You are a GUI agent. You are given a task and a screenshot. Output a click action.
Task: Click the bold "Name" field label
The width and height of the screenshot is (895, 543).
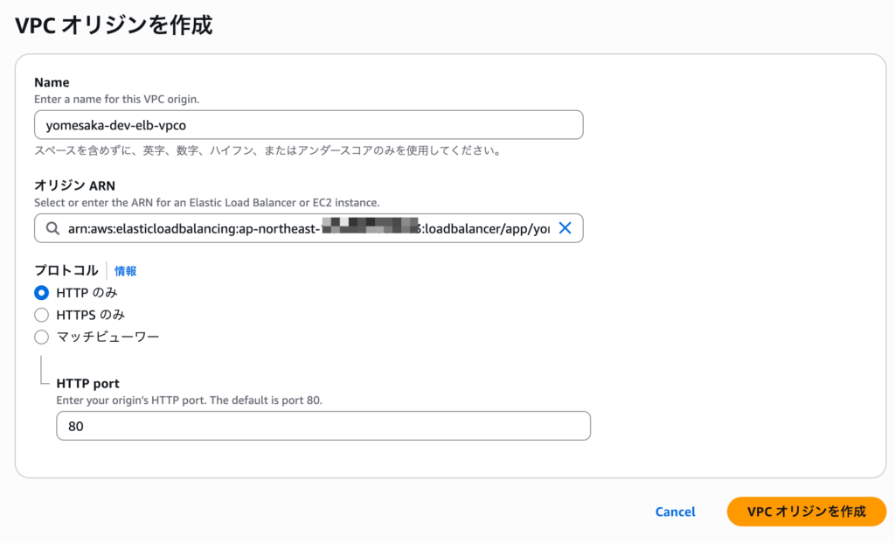[52, 82]
